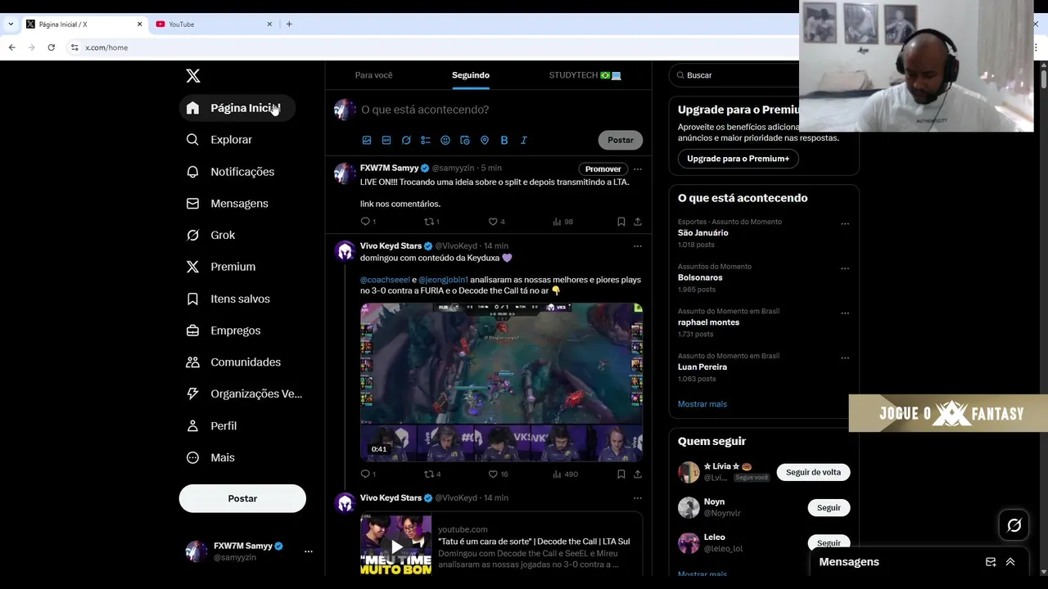Repost FXW7M Samyy's LIVE ON post

[431, 222]
